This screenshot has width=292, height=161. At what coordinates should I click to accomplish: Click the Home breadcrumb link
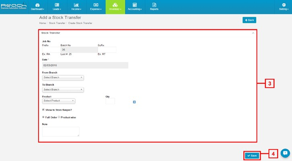tap(42, 23)
